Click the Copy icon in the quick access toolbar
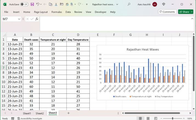 coord(50,4)
